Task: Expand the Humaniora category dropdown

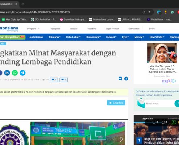Action: click(93, 37)
